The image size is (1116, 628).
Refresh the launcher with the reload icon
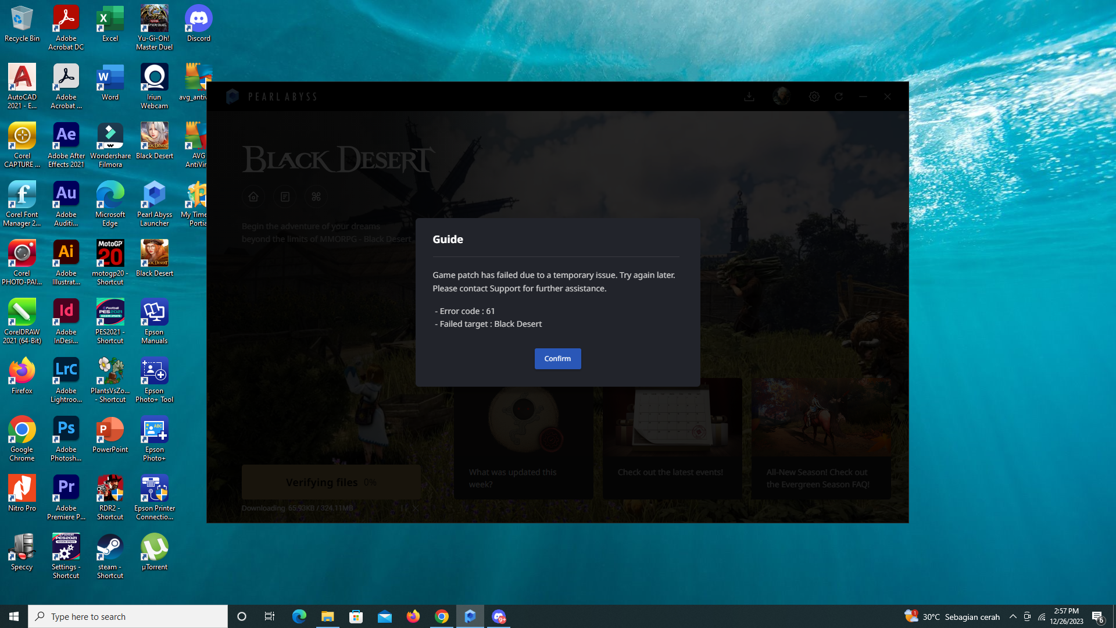coord(839,97)
